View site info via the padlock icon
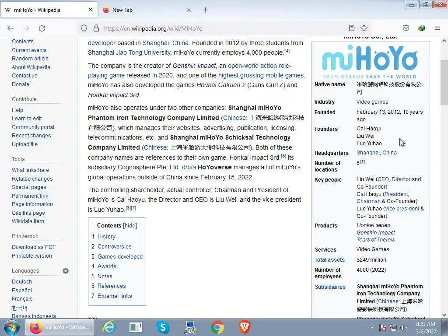448x336 pixels. click(x=96, y=28)
